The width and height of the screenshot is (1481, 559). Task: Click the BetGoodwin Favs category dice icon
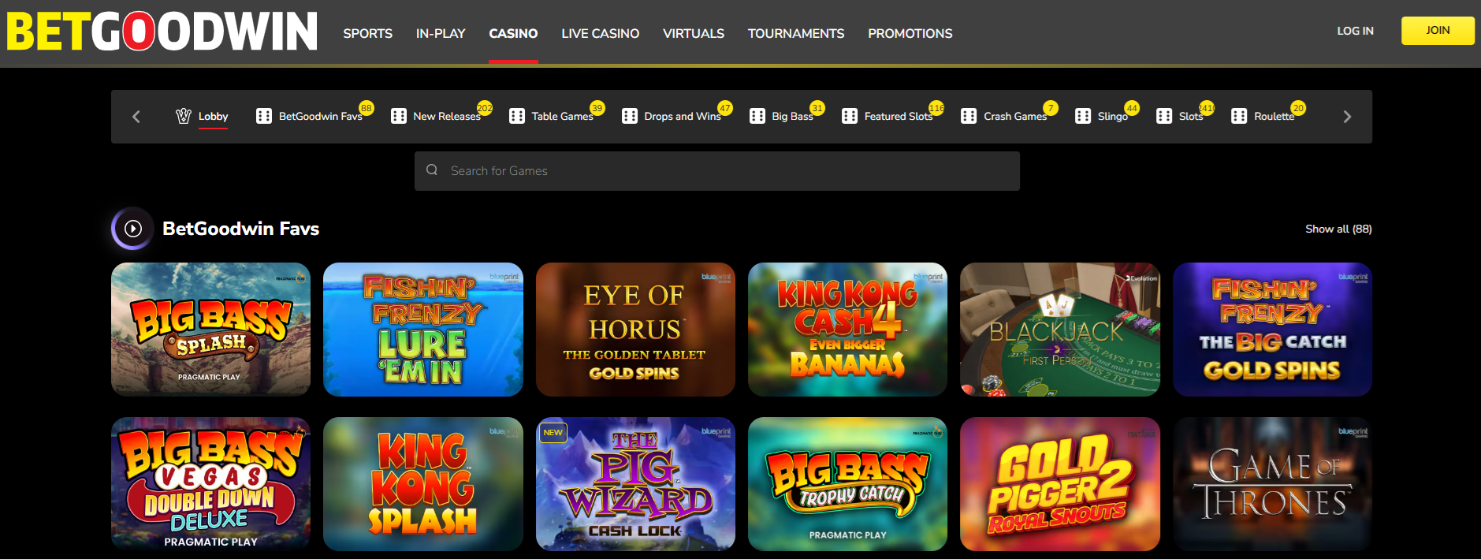(264, 116)
